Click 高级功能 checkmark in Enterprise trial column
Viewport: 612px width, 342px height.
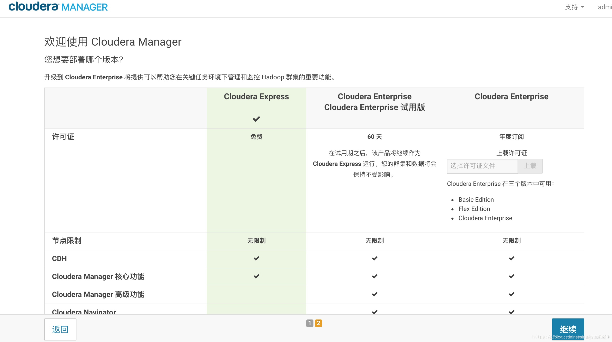pyautogui.click(x=374, y=294)
